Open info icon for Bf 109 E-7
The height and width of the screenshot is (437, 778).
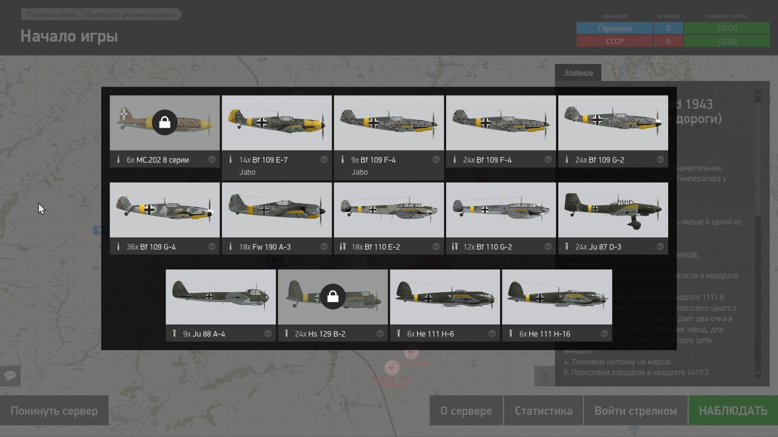(324, 159)
